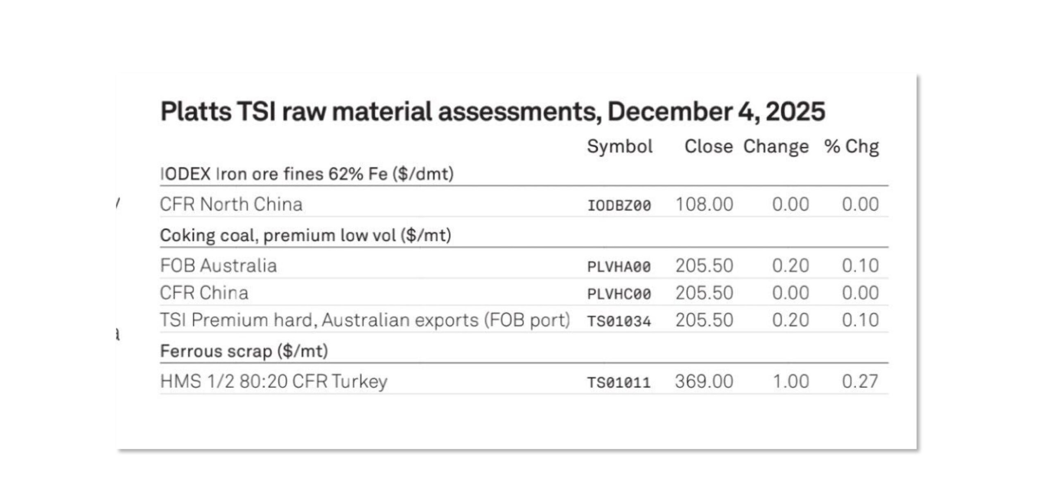Click the FOB Australia row label
This screenshot has height=496, width=1048.
[x=219, y=266]
